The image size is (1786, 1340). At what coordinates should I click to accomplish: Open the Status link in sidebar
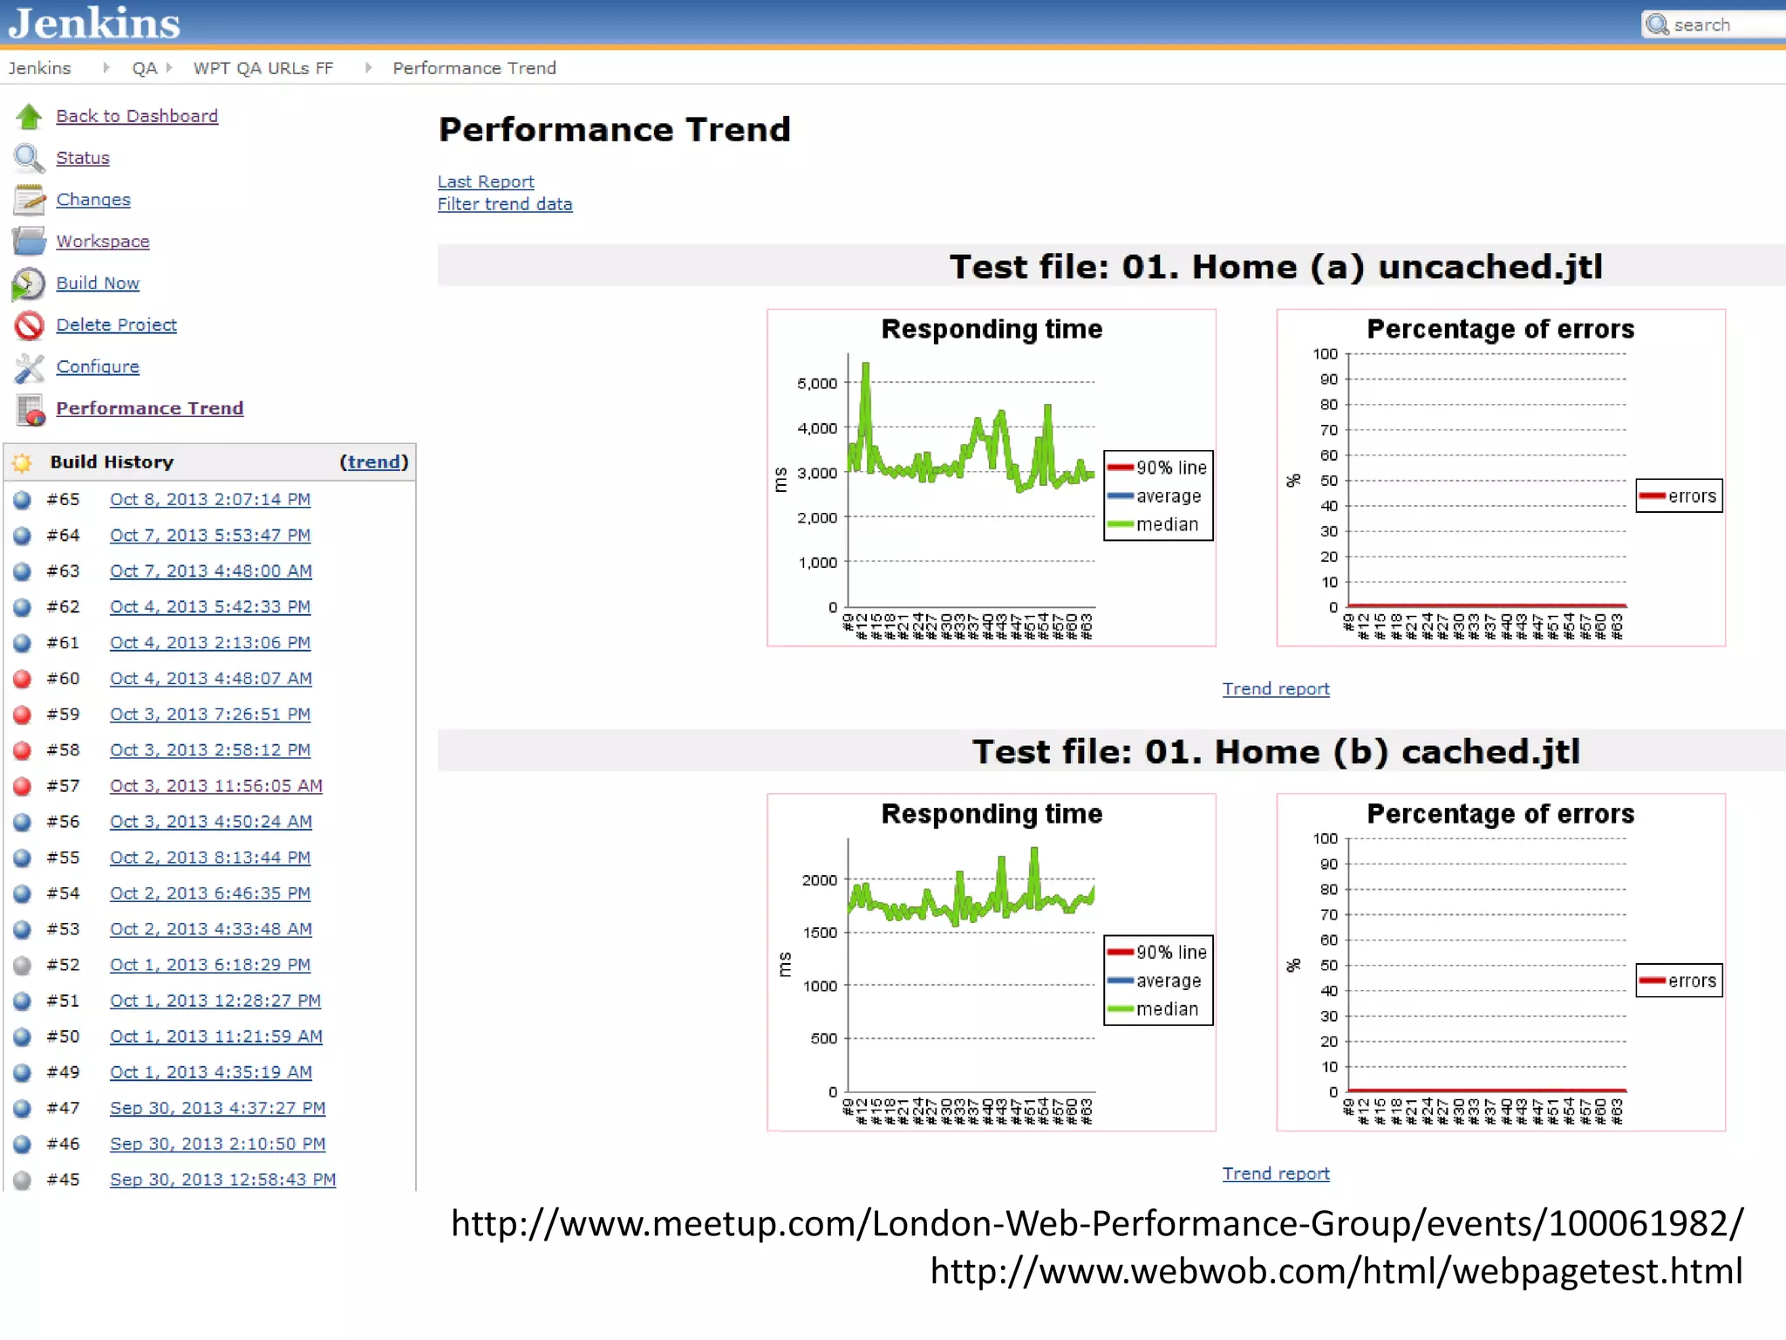(x=83, y=158)
